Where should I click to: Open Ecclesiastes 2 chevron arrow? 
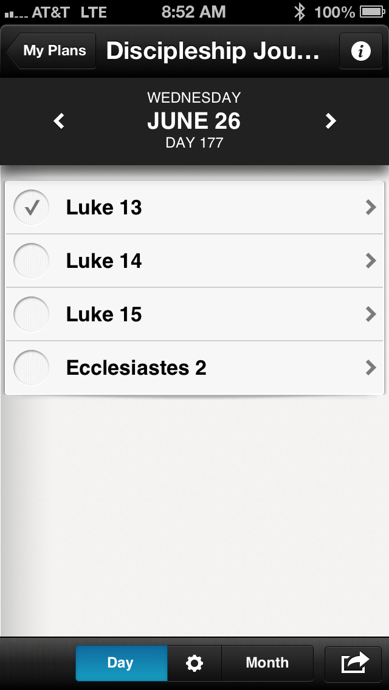tap(371, 368)
